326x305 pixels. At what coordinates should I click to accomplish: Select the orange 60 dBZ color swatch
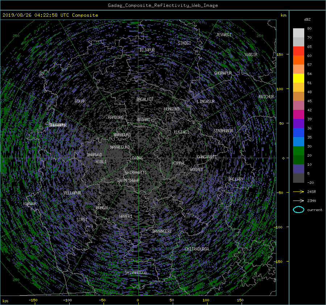[x=298, y=60]
